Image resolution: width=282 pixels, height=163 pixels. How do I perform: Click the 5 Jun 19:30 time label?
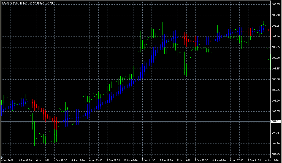[x=184, y=161]
